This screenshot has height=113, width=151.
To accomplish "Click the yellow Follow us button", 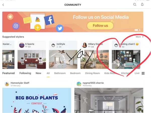I will pos(100,26).
